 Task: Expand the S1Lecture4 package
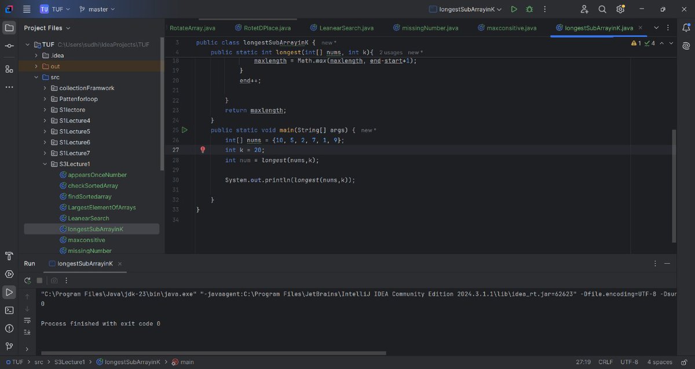(46, 121)
